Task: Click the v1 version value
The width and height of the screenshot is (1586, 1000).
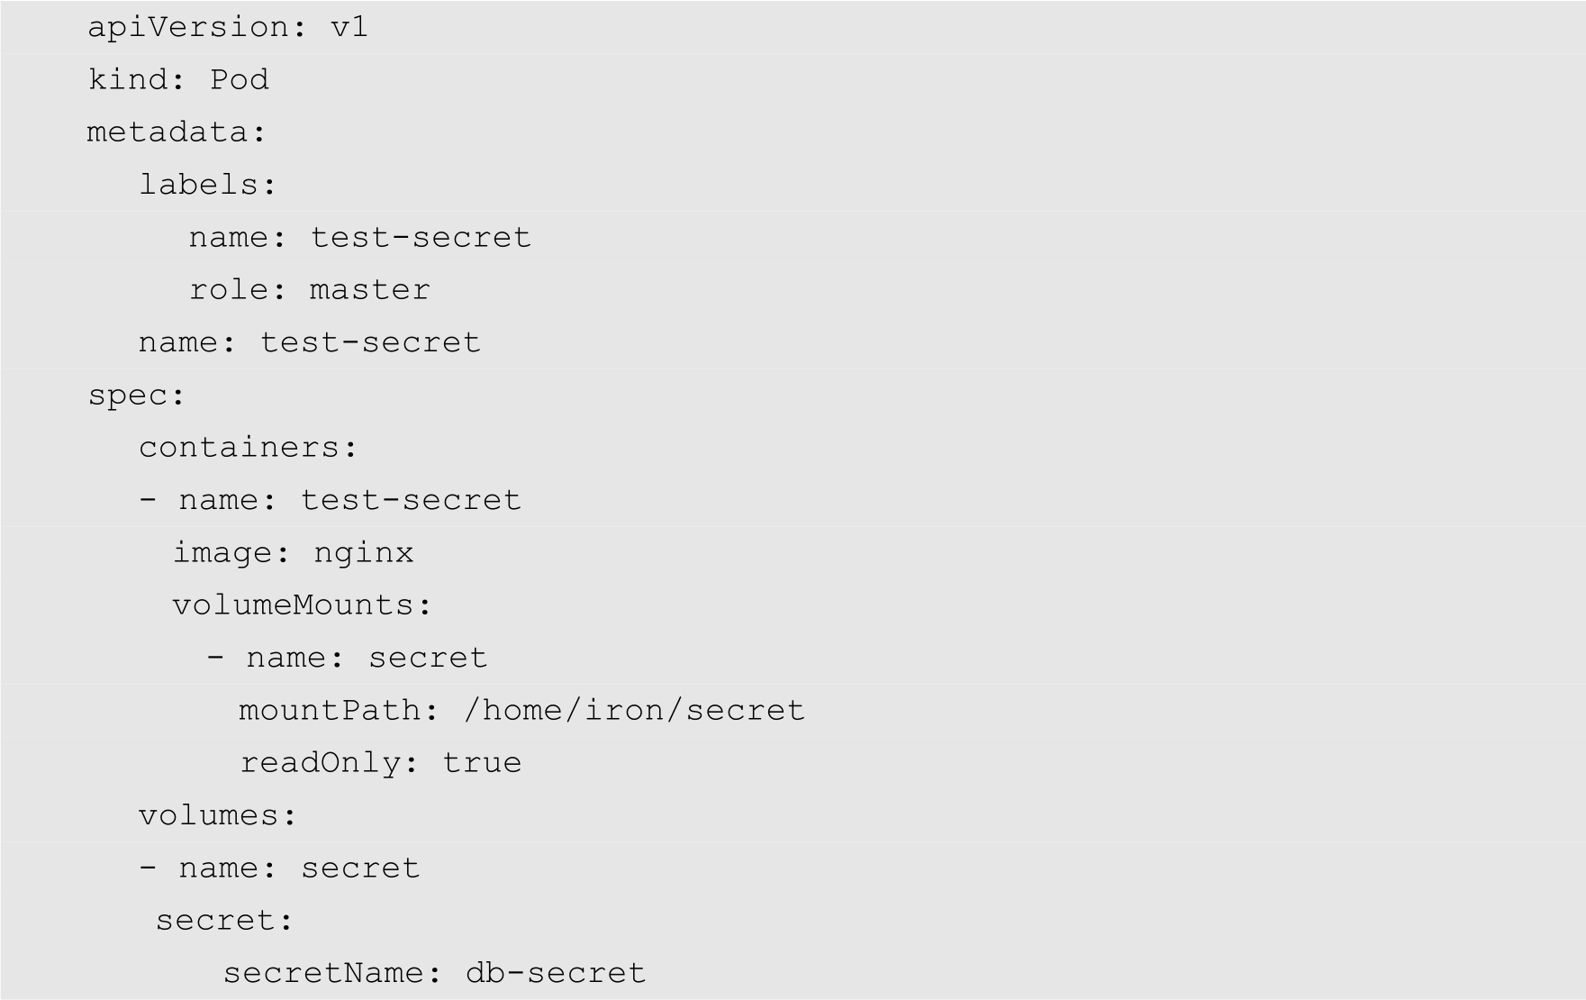Action: pyautogui.click(x=349, y=27)
